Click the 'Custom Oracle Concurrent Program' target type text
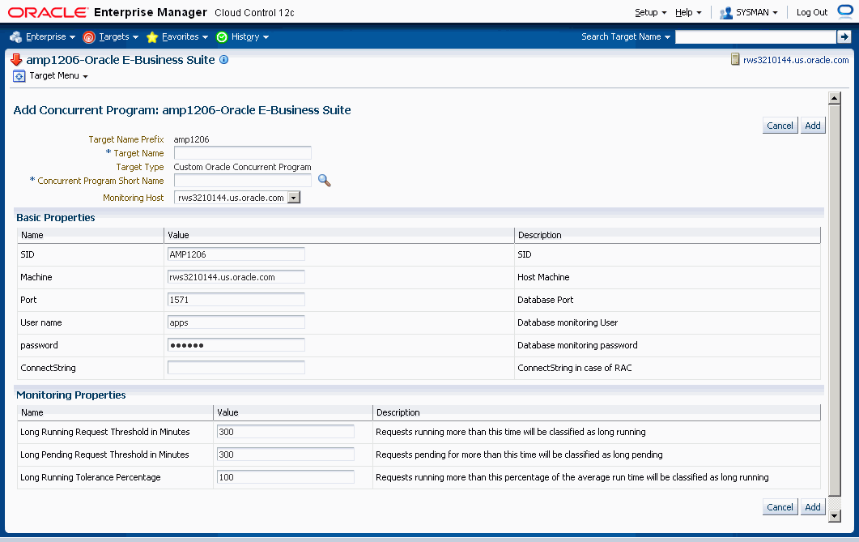The height and width of the screenshot is (542, 859). click(242, 167)
